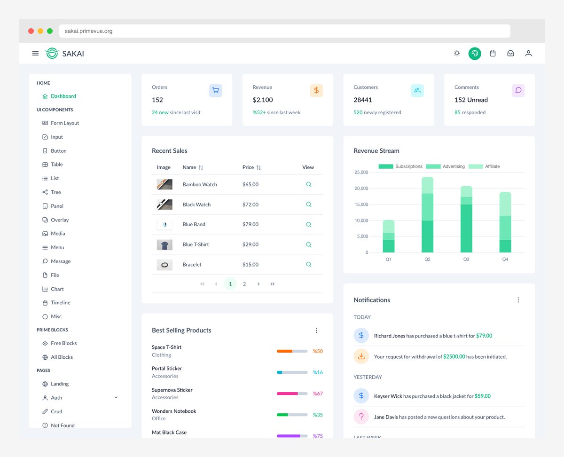Open the calendar icon in the topbar
The height and width of the screenshot is (457, 564).
tap(493, 53)
